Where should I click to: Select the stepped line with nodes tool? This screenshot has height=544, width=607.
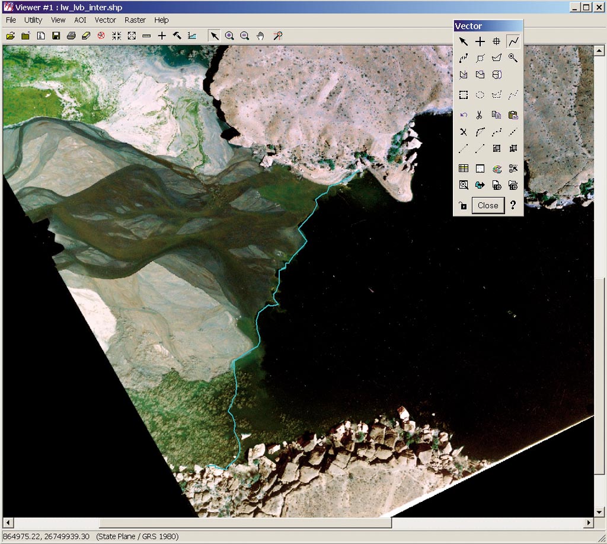(464, 58)
